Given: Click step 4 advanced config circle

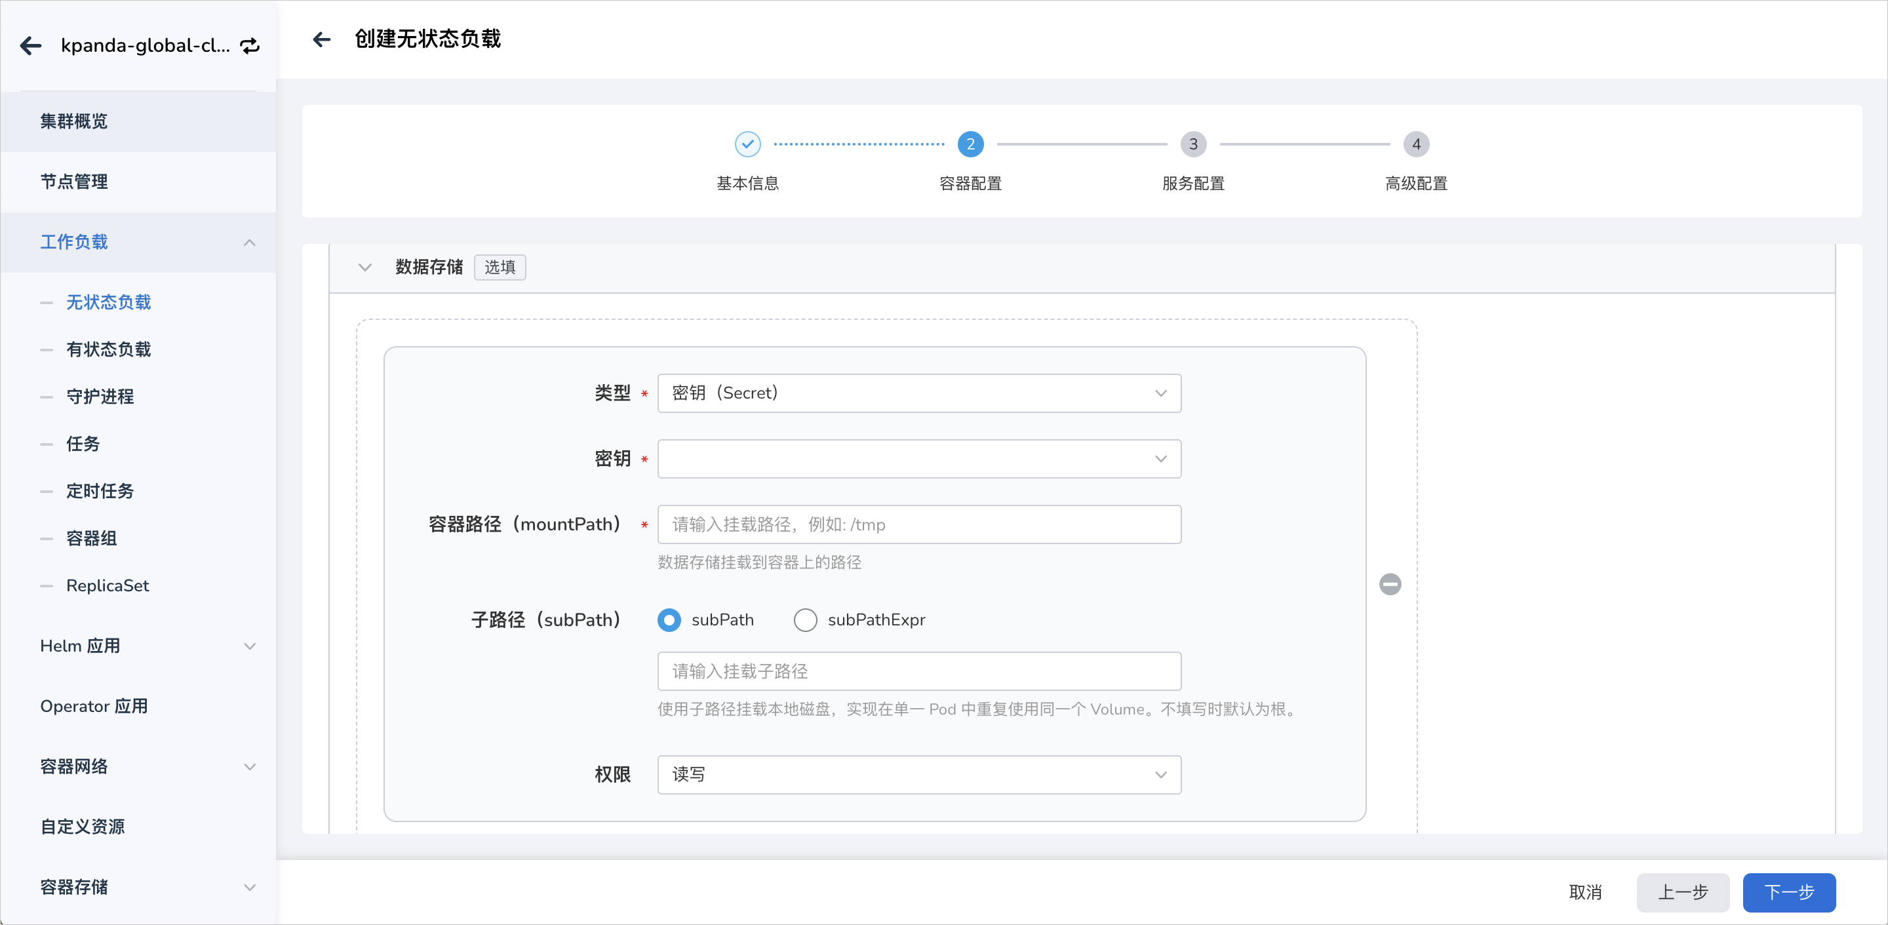Looking at the screenshot, I should coord(1416,144).
